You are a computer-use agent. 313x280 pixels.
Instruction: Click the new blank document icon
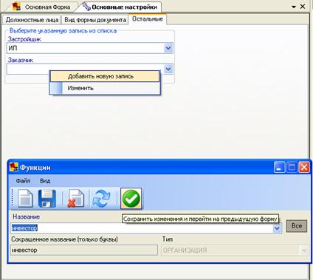coord(26,199)
